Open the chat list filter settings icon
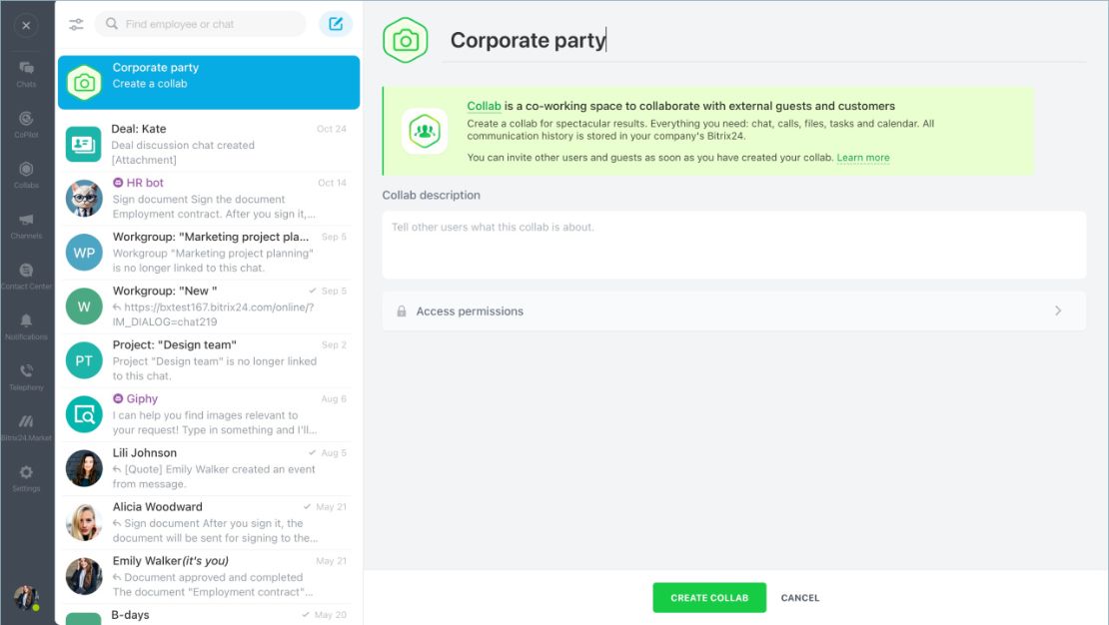 coord(76,24)
